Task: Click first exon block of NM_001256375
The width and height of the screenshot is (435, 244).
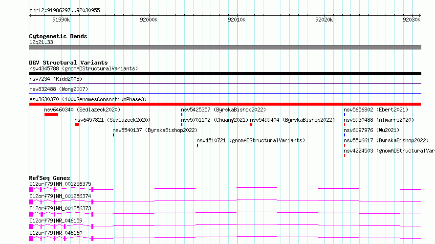Action: [x=31, y=190]
